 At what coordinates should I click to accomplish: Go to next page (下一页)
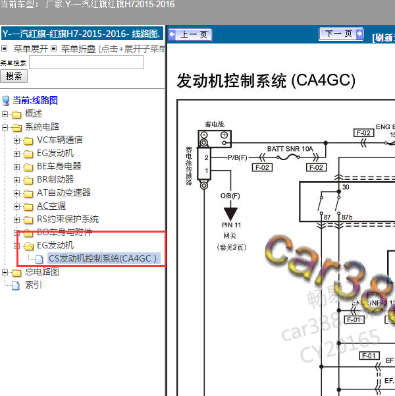tap(341, 34)
